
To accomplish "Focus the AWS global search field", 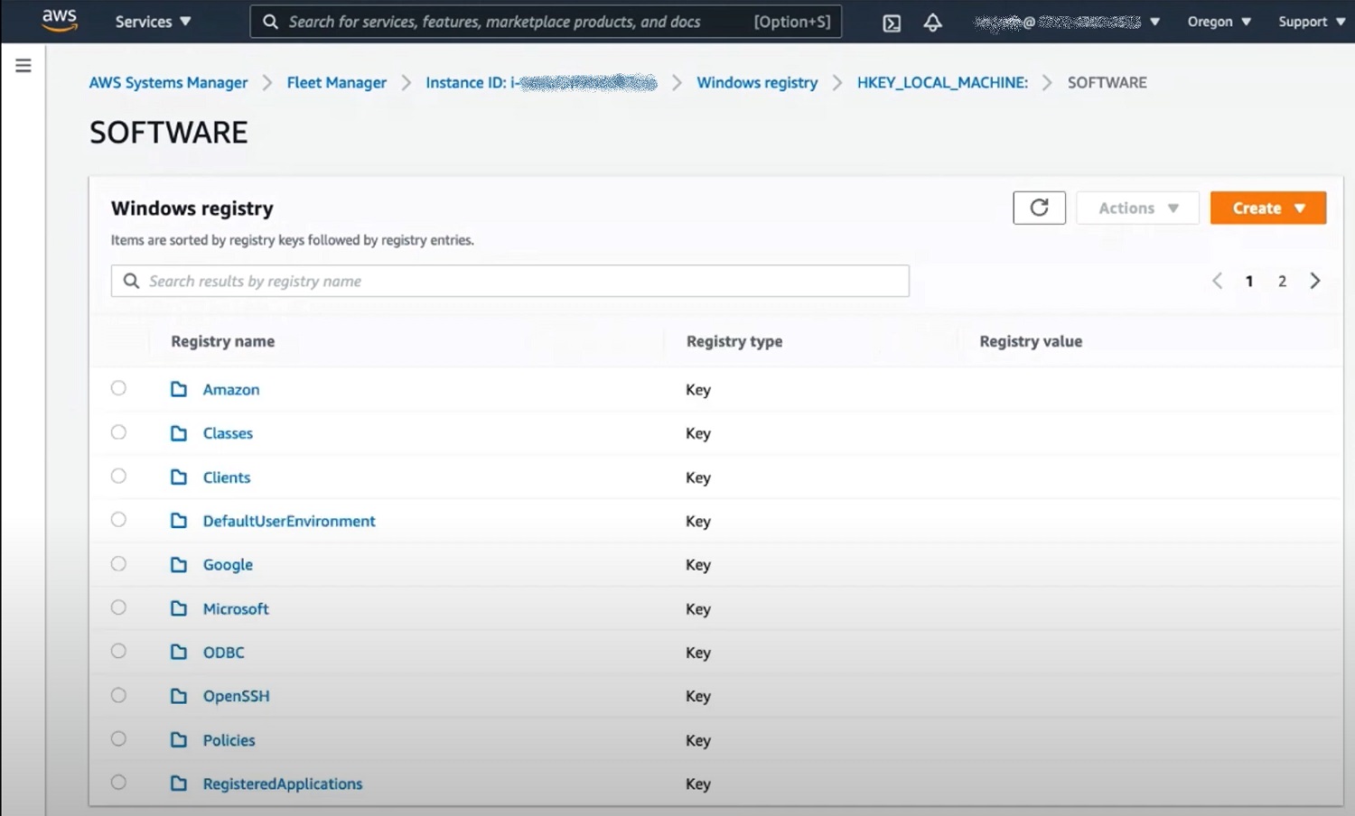I will coord(546,21).
